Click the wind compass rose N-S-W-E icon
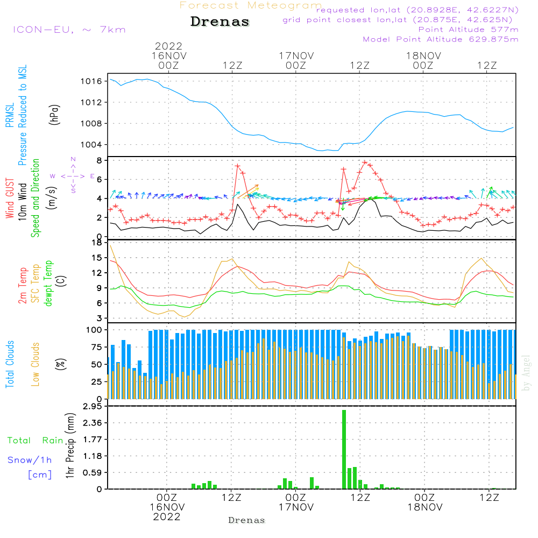 tap(73, 176)
